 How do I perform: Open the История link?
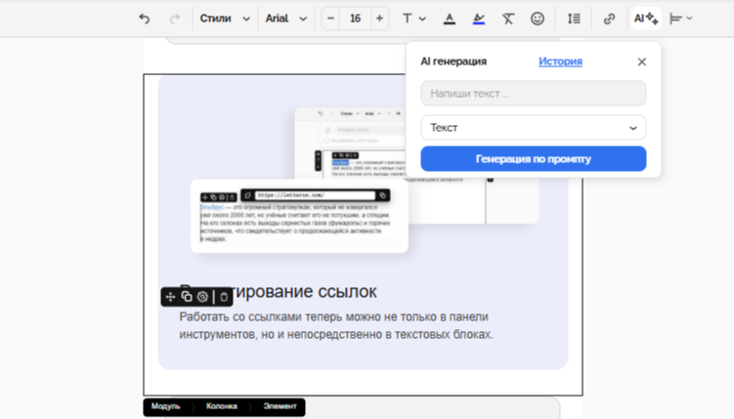click(x=560, y=62)
